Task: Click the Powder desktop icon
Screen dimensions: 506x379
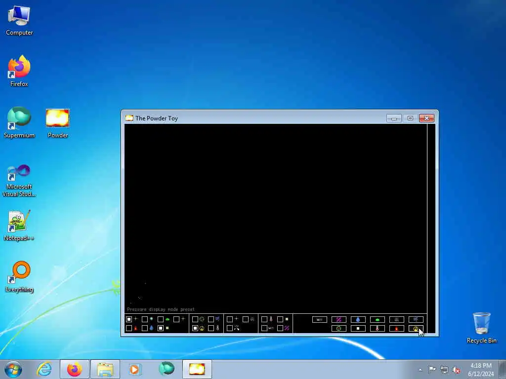Action: 58,123
